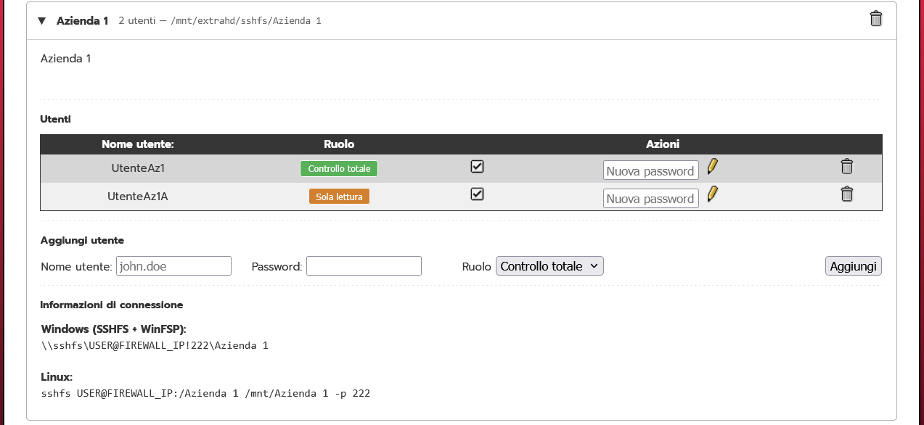Image resolution: width=924 pixels, height=425 pixels.
Task: Click Nuova password field for UtenteAz1A
Action: [x=650, y=197]
